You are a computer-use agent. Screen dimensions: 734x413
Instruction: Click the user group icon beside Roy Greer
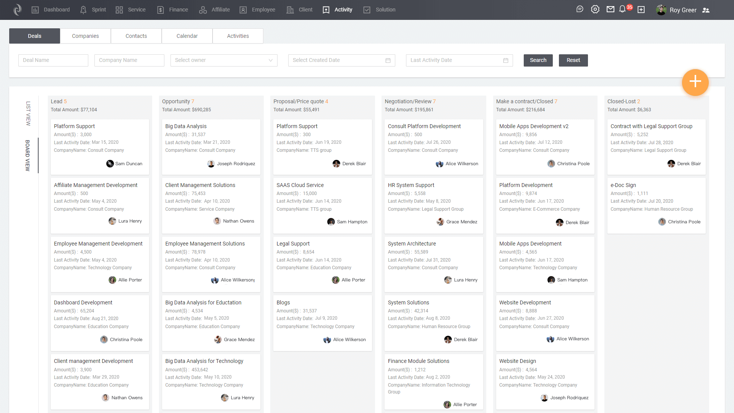[706, 10]
